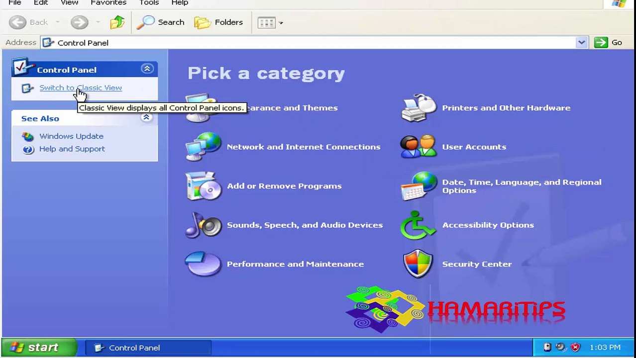Click the User Accounts text link
Screen dimensions: 636x358
[474, 147]
